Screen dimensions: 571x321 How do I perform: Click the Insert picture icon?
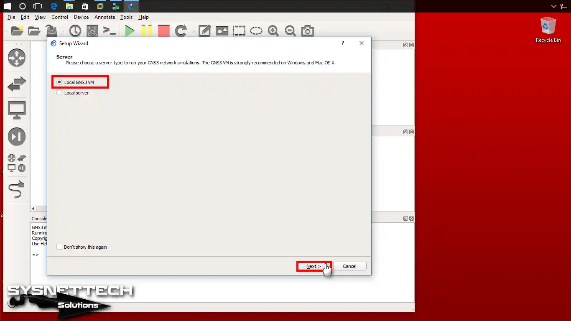222,31
